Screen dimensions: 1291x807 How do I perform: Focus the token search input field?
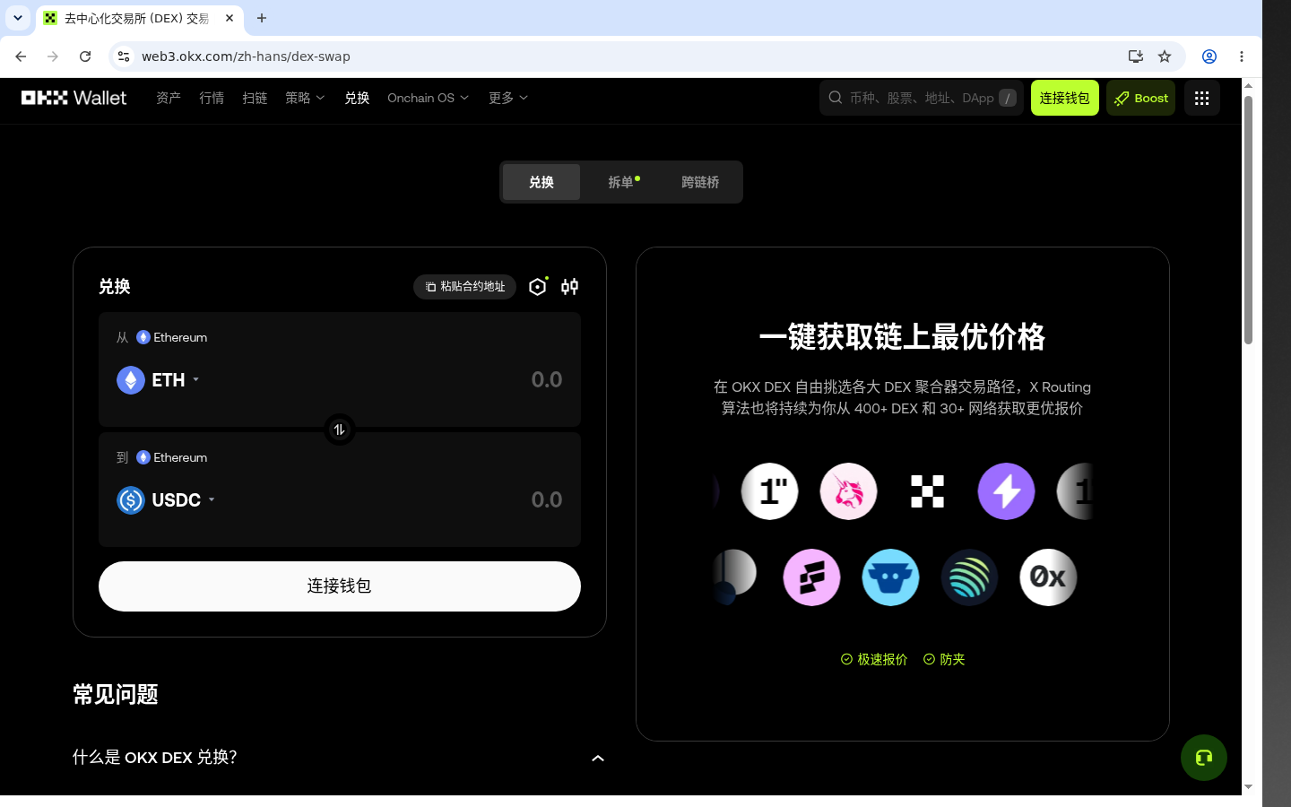point(922,98)
